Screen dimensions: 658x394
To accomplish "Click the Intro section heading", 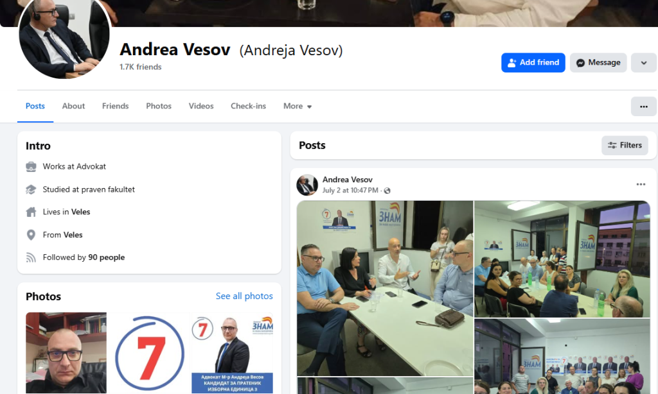I will [x=38, y=146].
